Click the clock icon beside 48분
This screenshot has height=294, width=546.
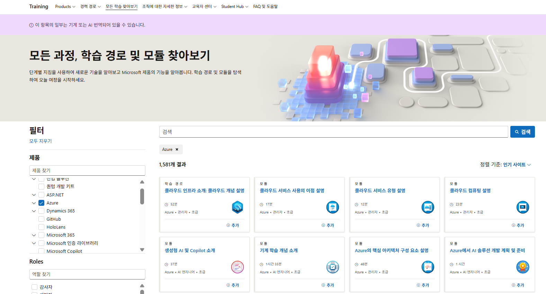point(357,264)
